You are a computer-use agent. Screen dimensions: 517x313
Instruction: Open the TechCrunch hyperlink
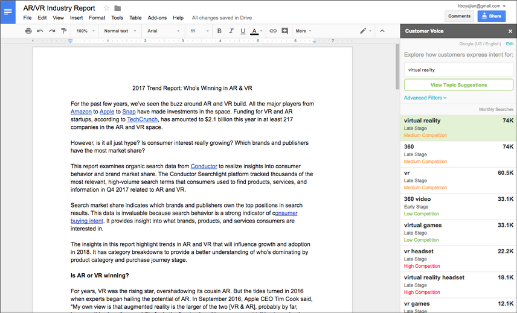pos(143,119)
